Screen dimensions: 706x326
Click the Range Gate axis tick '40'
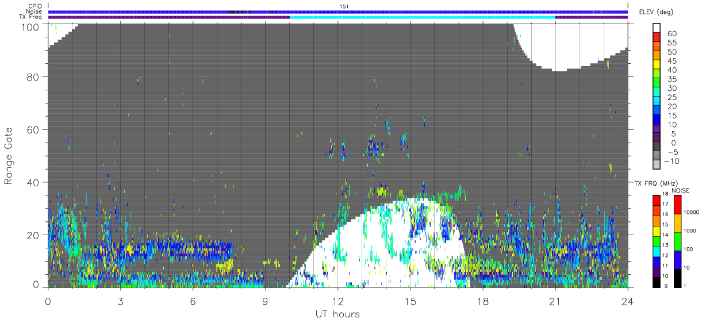pos(33,182)
